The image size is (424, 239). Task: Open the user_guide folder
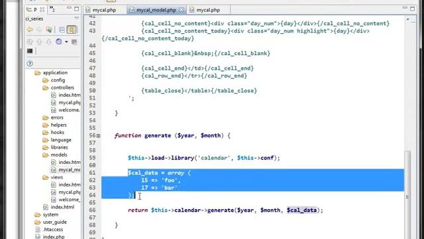[x=54, y=222]
